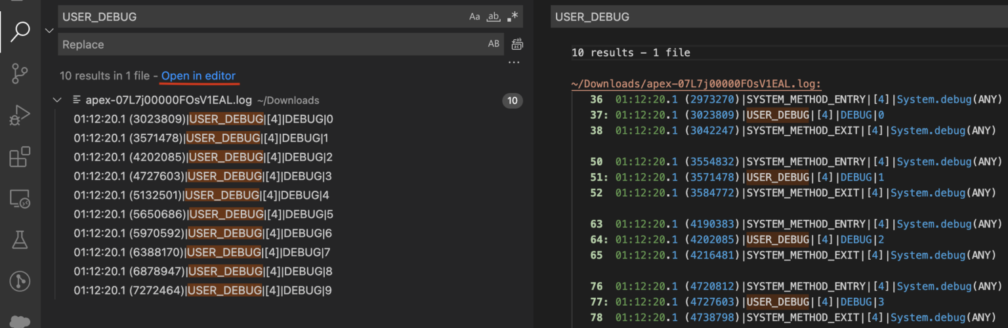Click the Replace All icon
1008x328 pixels.
coord(517,44)
